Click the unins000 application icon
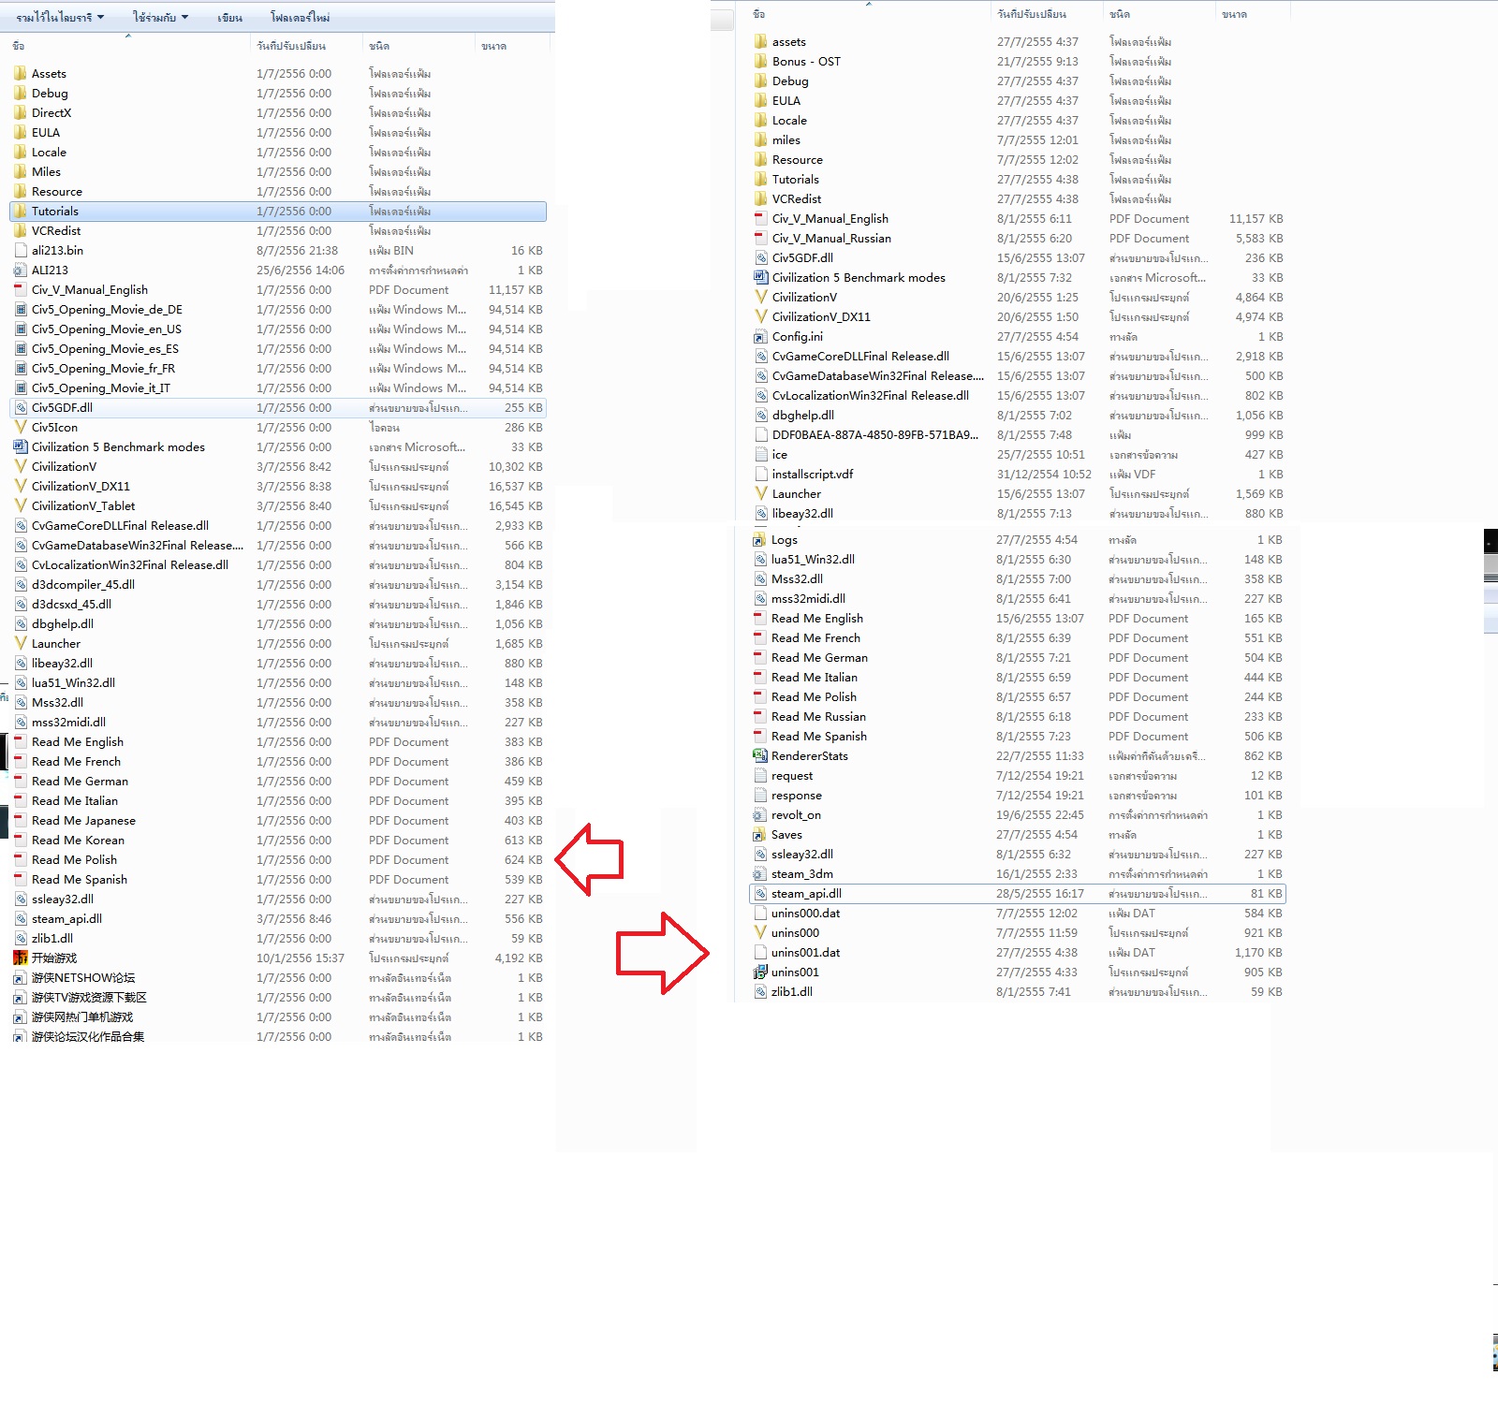Viewport: 1498px width, 1404px height. pyautogui.click(x=760, y=932)
